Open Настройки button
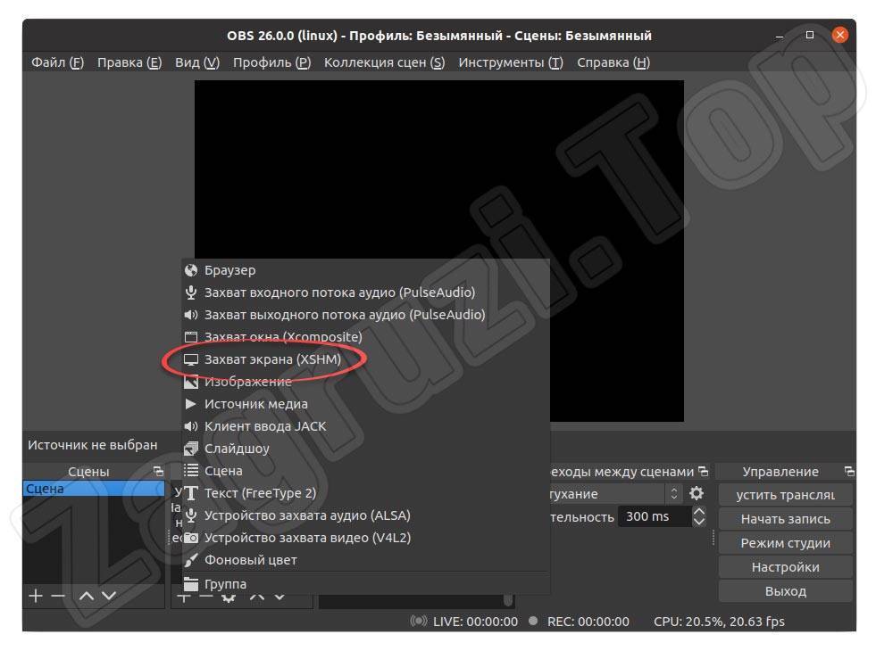The width and height of the screenshot is (876, 651). pos(786,567)
